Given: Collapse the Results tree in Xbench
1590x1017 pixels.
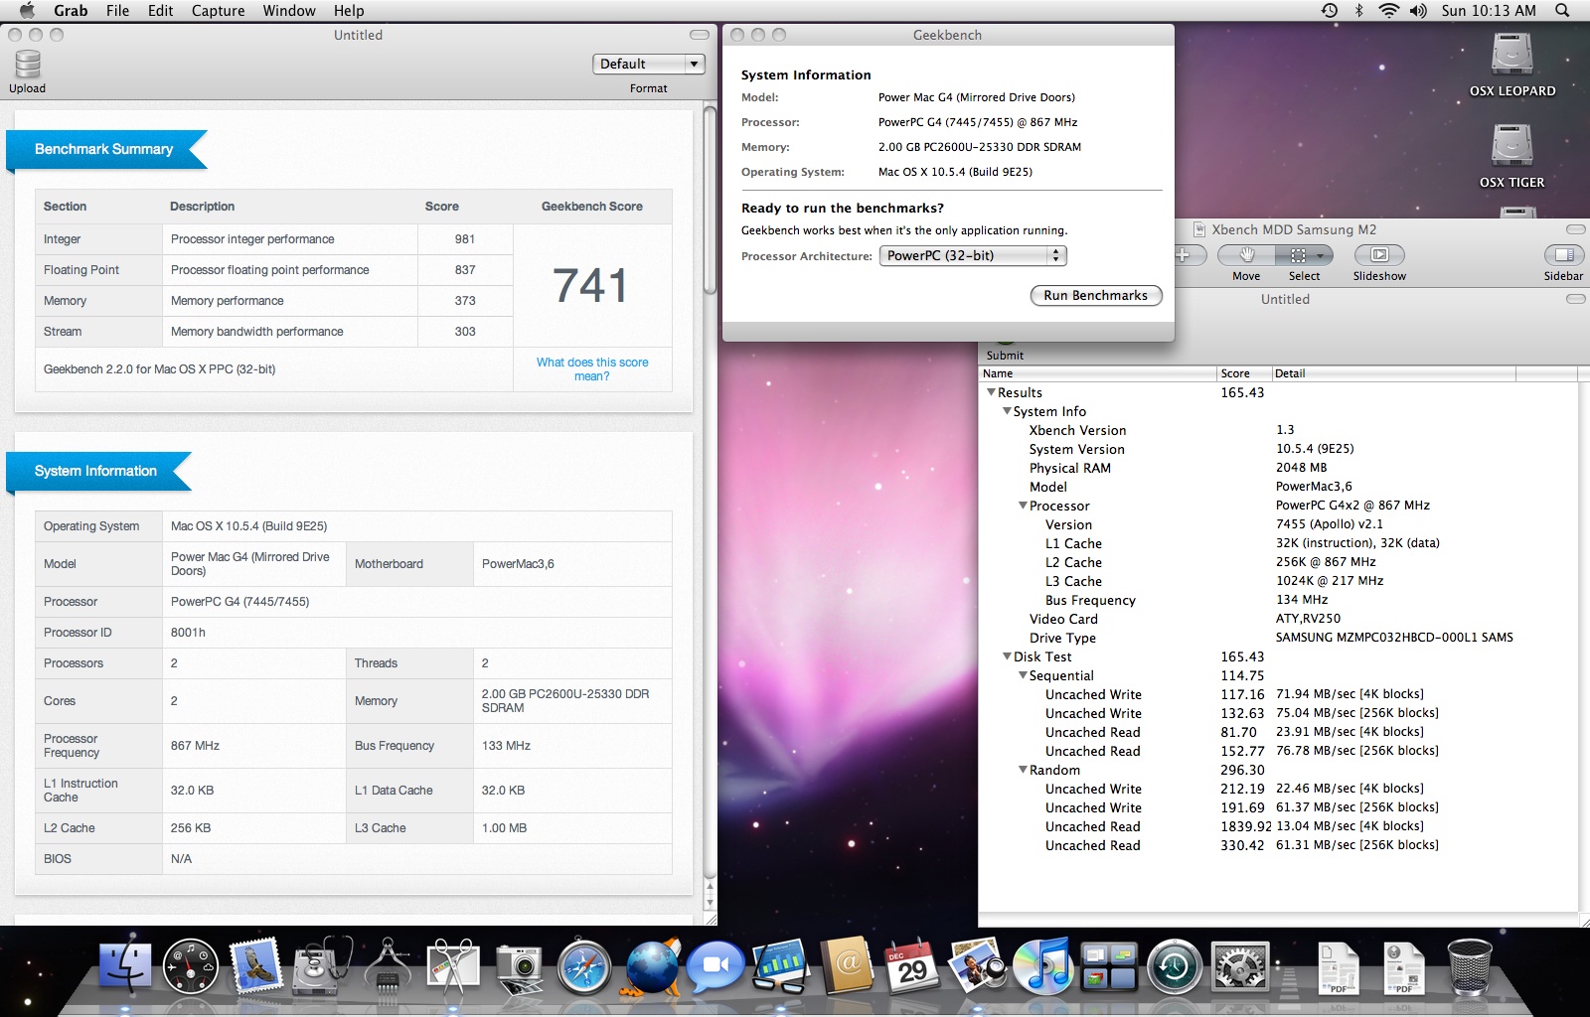Looking at the screenshot, I should click(x=991, y=392).
